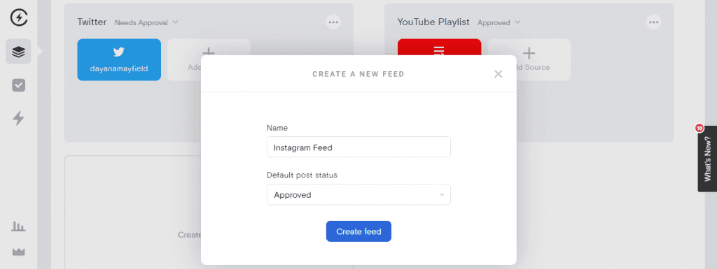Expand the YouTube Playlist Approved dropdown
717x269 pixels.
tap(499, 22)
